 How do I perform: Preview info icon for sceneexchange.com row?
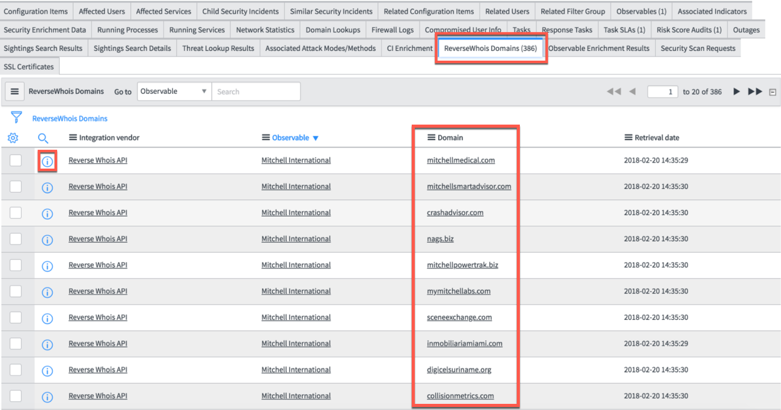[47, 319]
